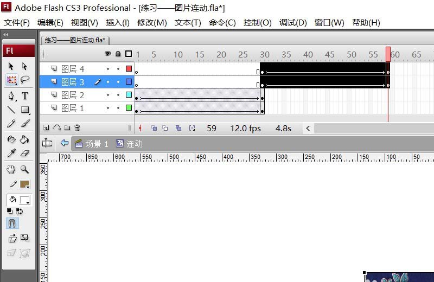Toggle lock dot of 图层 3
This screenshot has height=282, width=434.
tap(118, 82)
